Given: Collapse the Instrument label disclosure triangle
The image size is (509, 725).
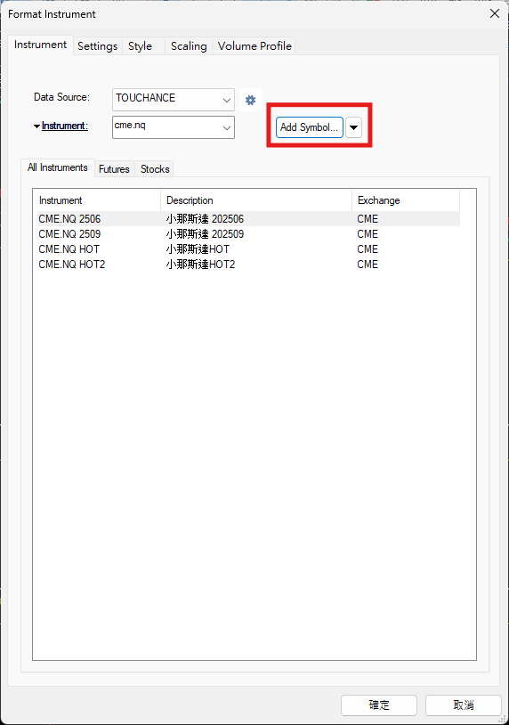Looking at the screenshot, I should [36, 126].
